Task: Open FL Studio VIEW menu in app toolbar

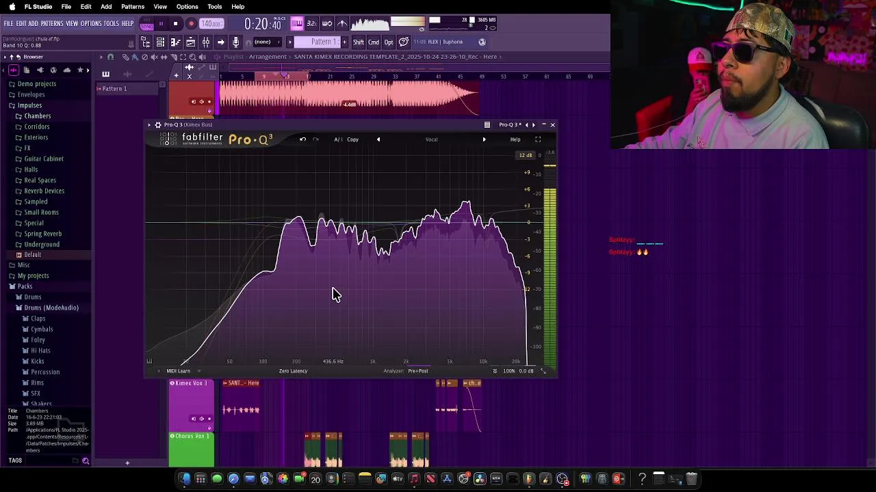Action: (72, 24)
